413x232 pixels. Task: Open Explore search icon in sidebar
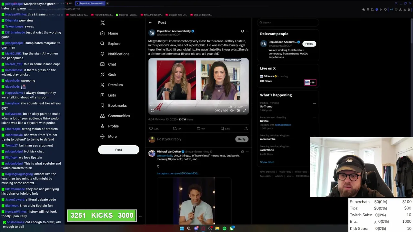pyautogui.click(x=102, y=43)
